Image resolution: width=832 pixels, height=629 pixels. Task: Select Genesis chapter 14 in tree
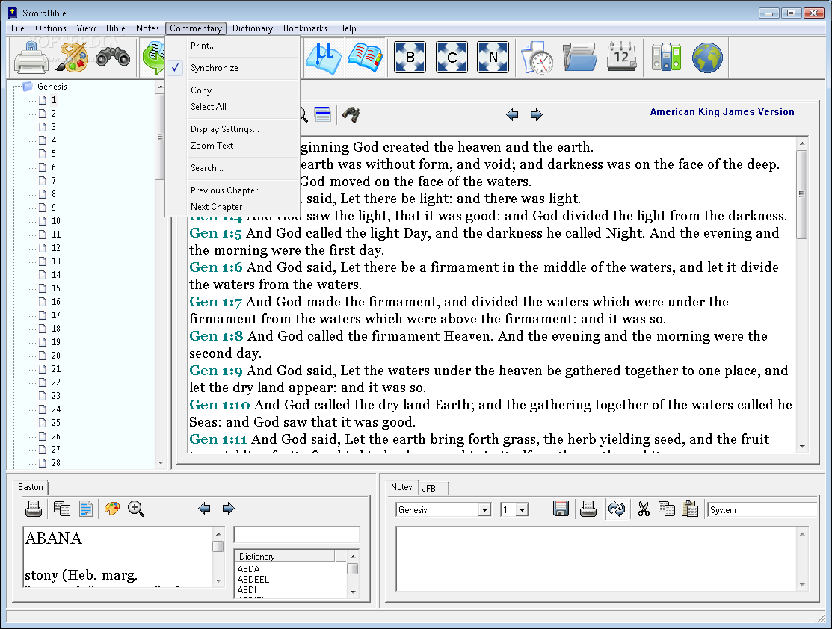(x=56, y=275)
